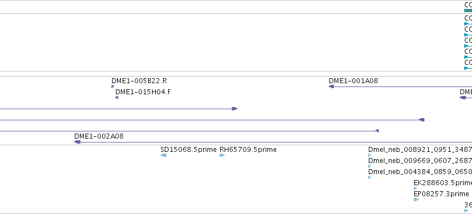Click the Dmel_neb_004384 feature arrow
472x214 pixels.
point(369,177)
